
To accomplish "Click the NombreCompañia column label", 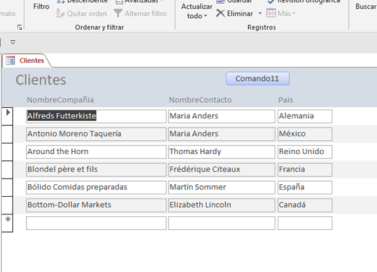I will pos(60,100).
